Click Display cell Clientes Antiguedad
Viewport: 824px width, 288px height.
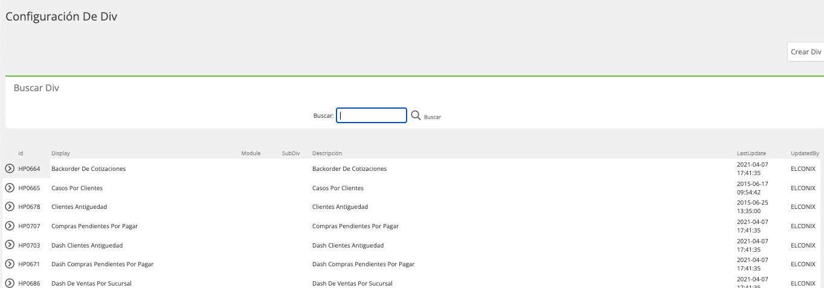coord(79,206)
